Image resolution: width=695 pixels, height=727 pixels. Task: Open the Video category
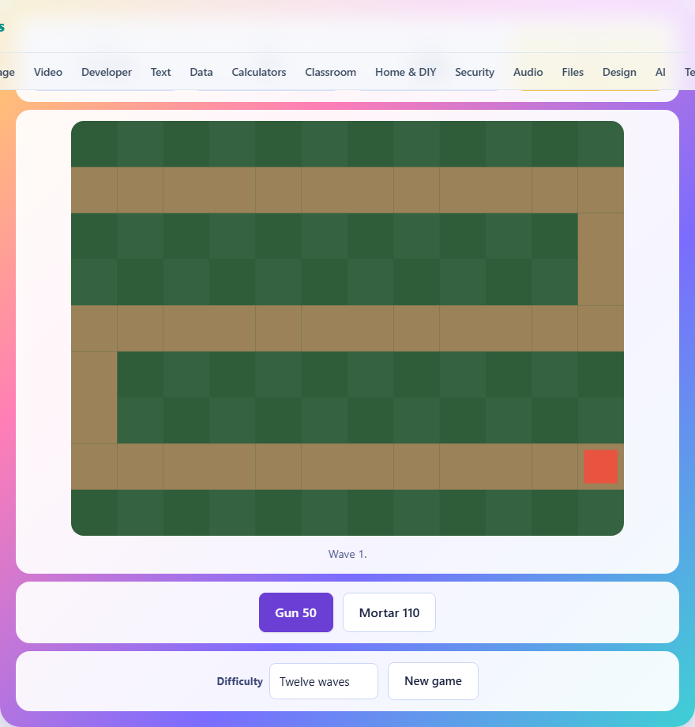[48, 73]
